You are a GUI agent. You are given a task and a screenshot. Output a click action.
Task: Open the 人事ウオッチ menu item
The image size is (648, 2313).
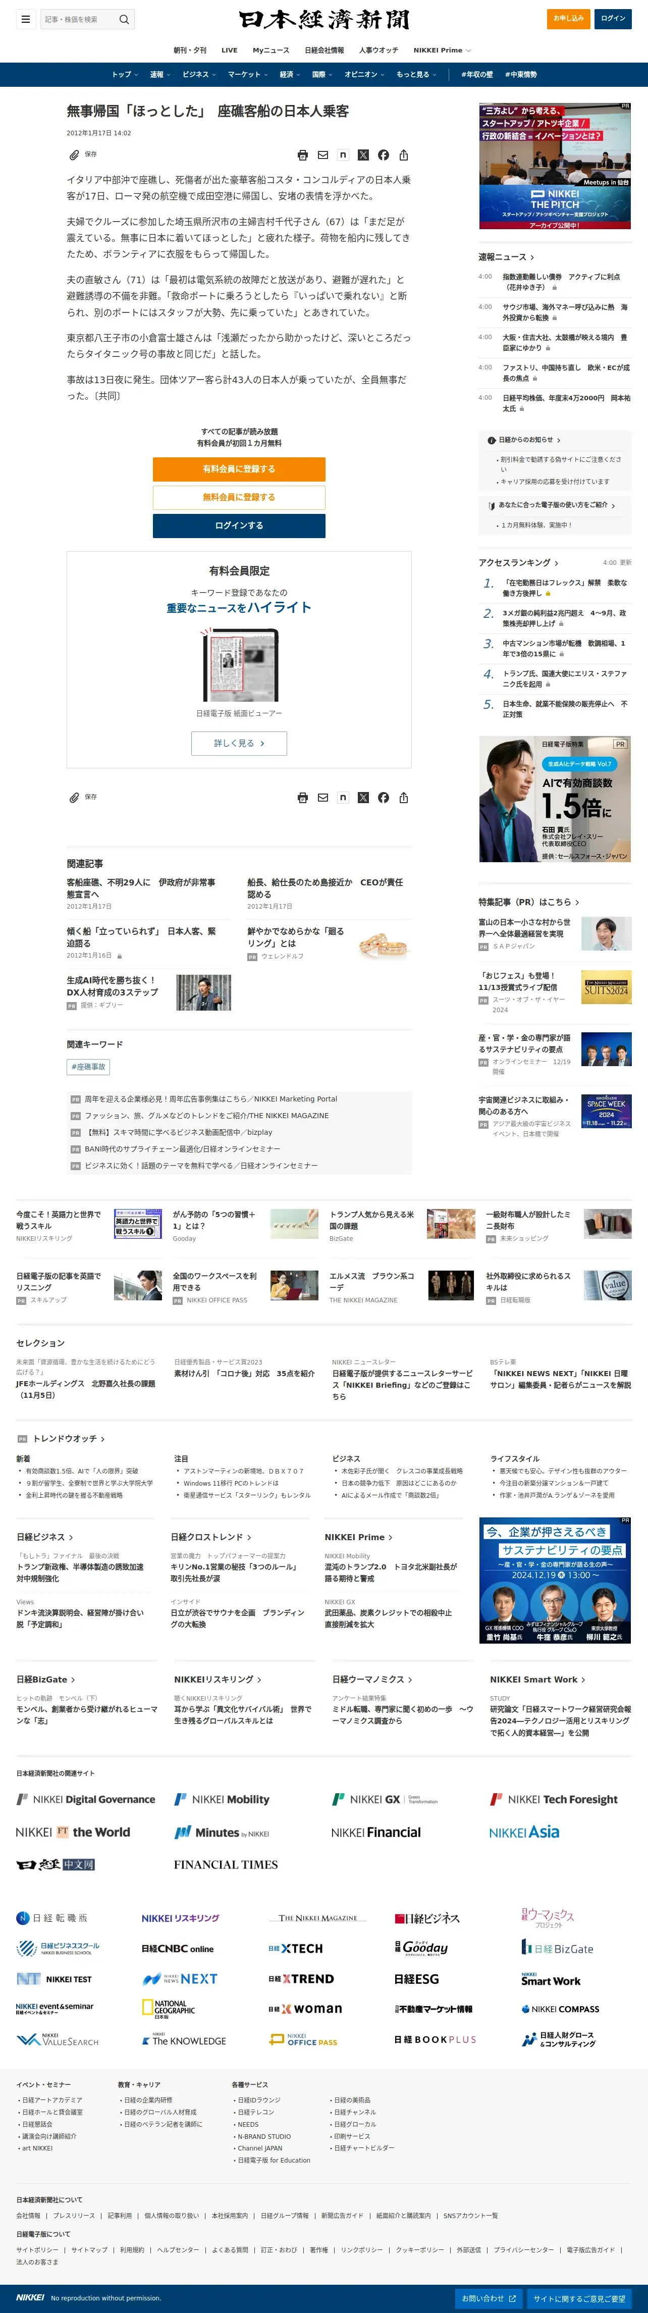[x=379, y=50]
